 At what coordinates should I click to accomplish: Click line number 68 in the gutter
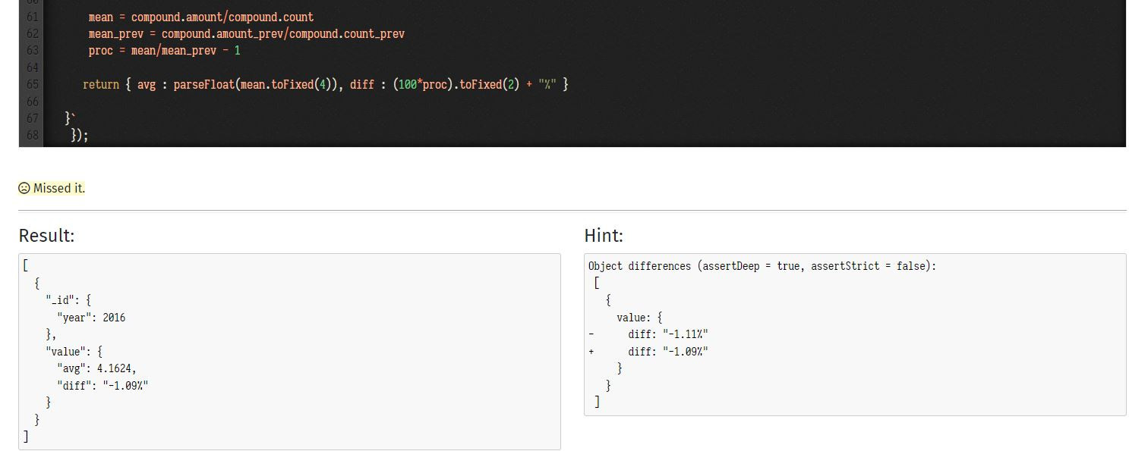point(32,135)
